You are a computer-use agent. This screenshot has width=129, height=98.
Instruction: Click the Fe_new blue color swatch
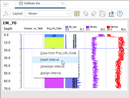click(x=67, y=27)
